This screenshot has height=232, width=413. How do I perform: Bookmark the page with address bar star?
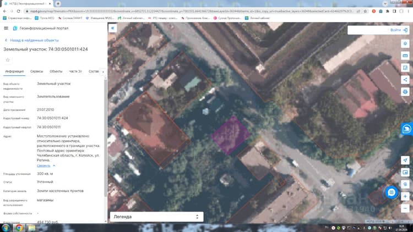click(x=365, y=11)
